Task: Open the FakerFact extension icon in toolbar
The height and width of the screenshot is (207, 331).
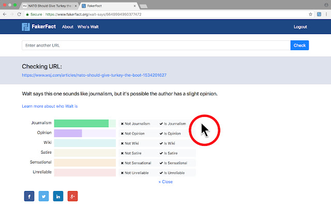Action: [319, 14]
